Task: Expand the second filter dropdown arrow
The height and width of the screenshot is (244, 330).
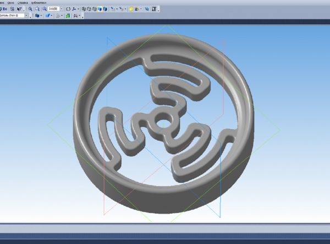Action: [125, 9]
